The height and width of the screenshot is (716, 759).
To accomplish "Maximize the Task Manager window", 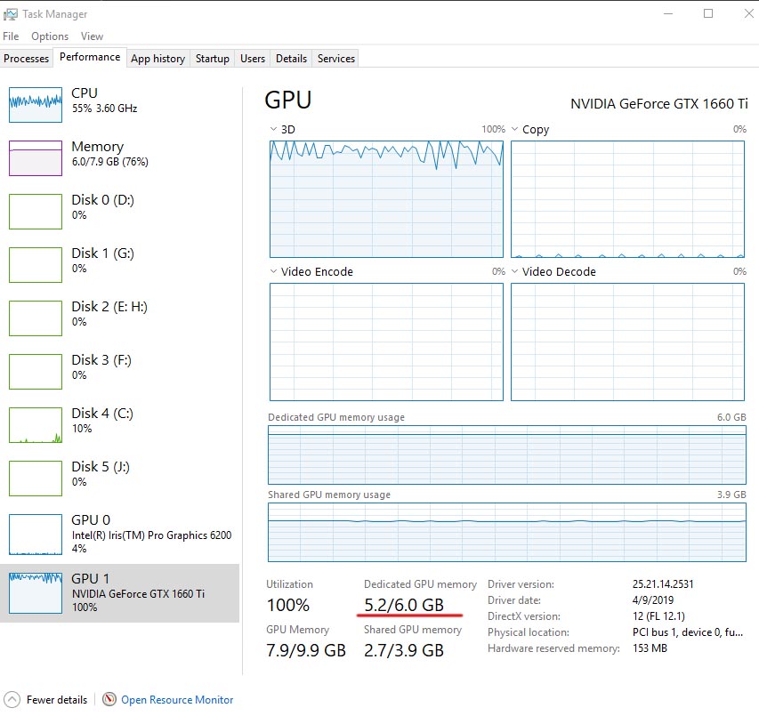I will 708,13.
